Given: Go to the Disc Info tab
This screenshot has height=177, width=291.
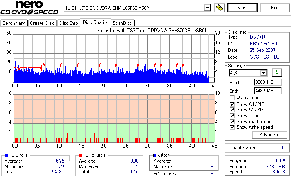Looking at the screenshot, I should pyautogui.click(x=68, y=23).
